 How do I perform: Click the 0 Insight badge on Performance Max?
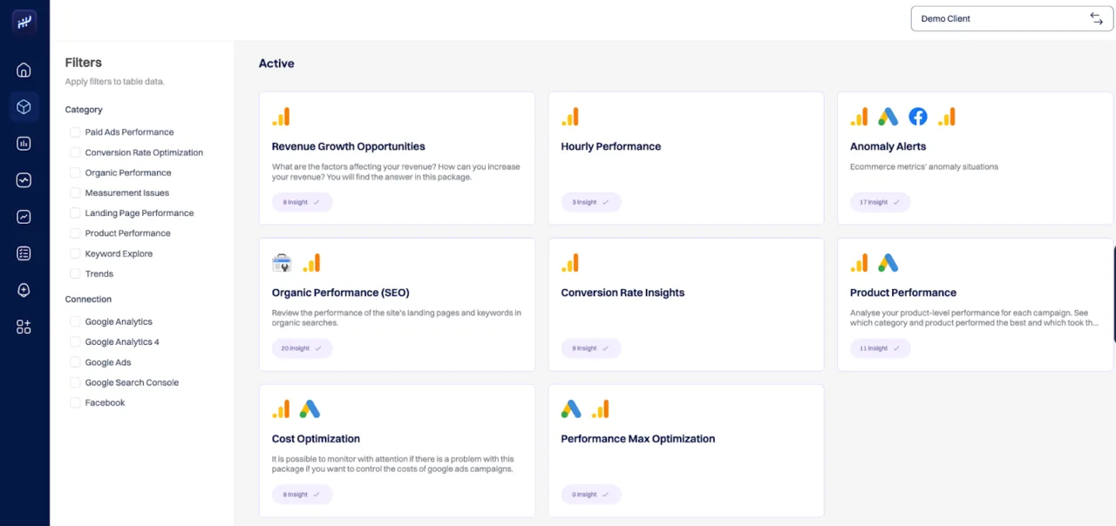[x=591, y=495]
